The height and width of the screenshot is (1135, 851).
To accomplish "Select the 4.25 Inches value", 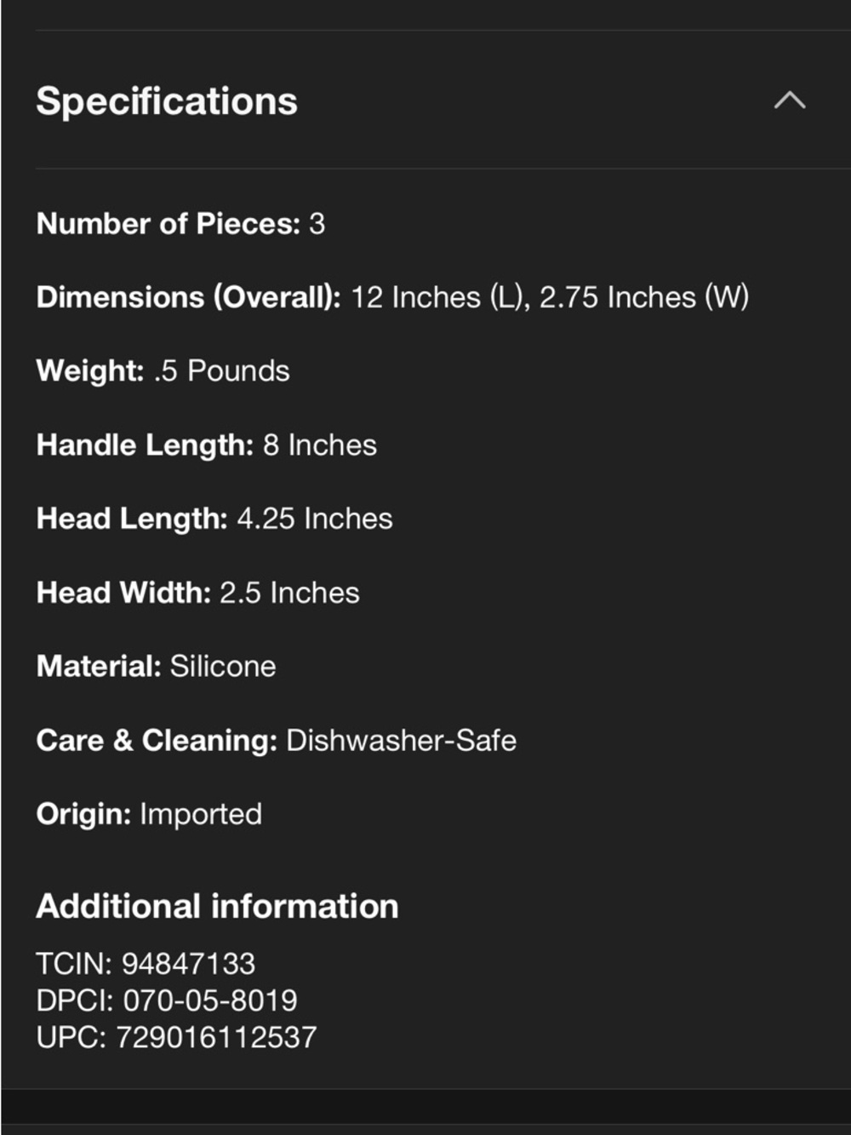I will click(315, 519).
